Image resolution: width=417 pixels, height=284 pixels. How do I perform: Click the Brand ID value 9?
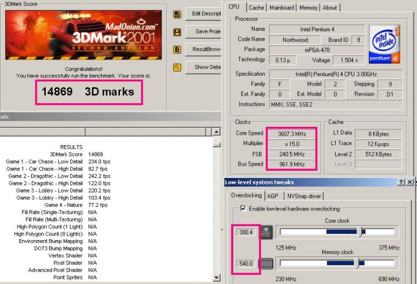(358, 40)
